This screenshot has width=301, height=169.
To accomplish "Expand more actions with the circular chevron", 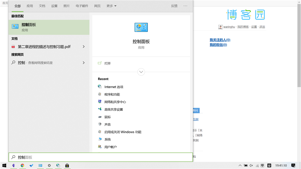I will tap(141, 72).
